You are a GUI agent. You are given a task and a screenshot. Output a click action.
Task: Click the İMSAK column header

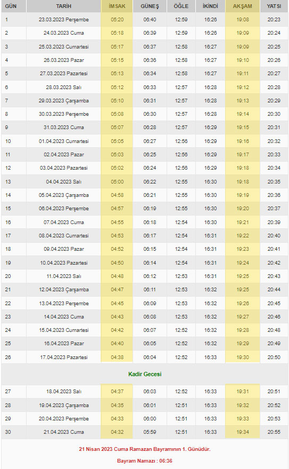pyautogui.click(x=117, y=6)
